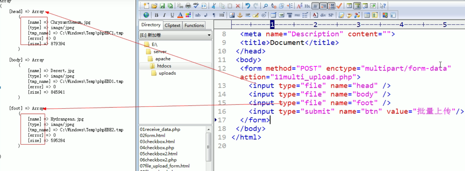Open 03checkbox.html file
The height and width of the screenshot is (171, 465).
[x=157, y=141]
